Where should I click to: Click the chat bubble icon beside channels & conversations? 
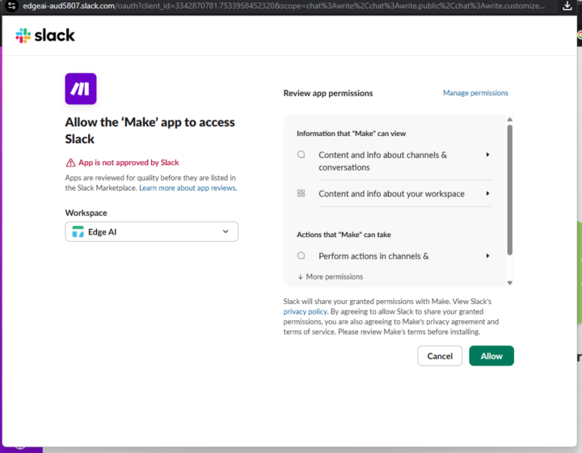click(x=301, y=155)
